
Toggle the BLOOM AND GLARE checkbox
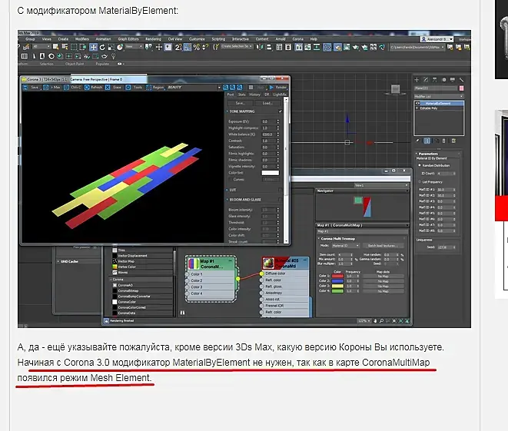[281, 200]
